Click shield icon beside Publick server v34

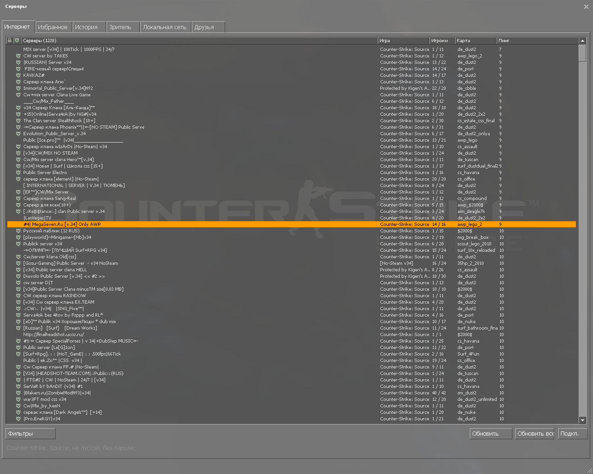[18, 244]
